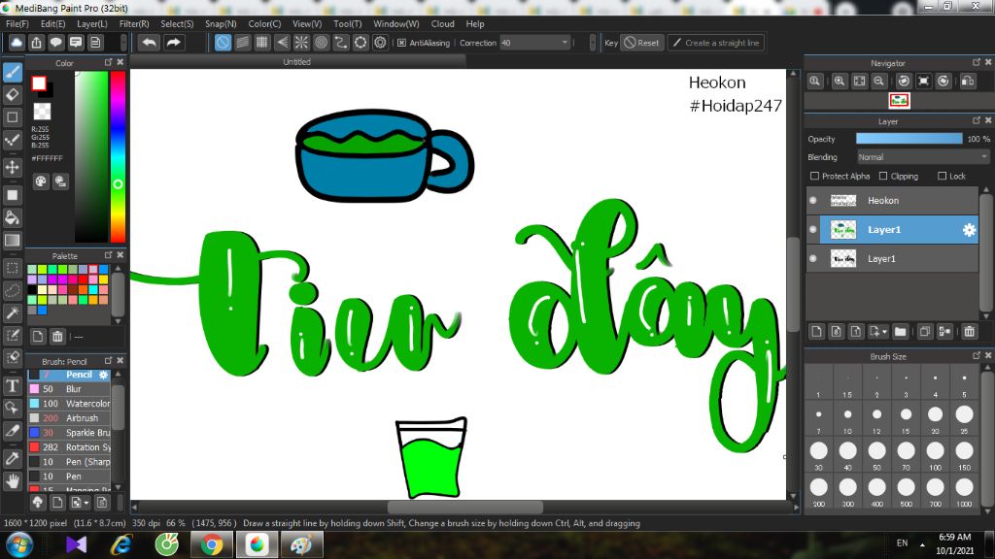The width and height of the screenshot is (995, 559).
Task: Create new layer in Layer panel
Action: pyautogui.click(x=816, y=332)
